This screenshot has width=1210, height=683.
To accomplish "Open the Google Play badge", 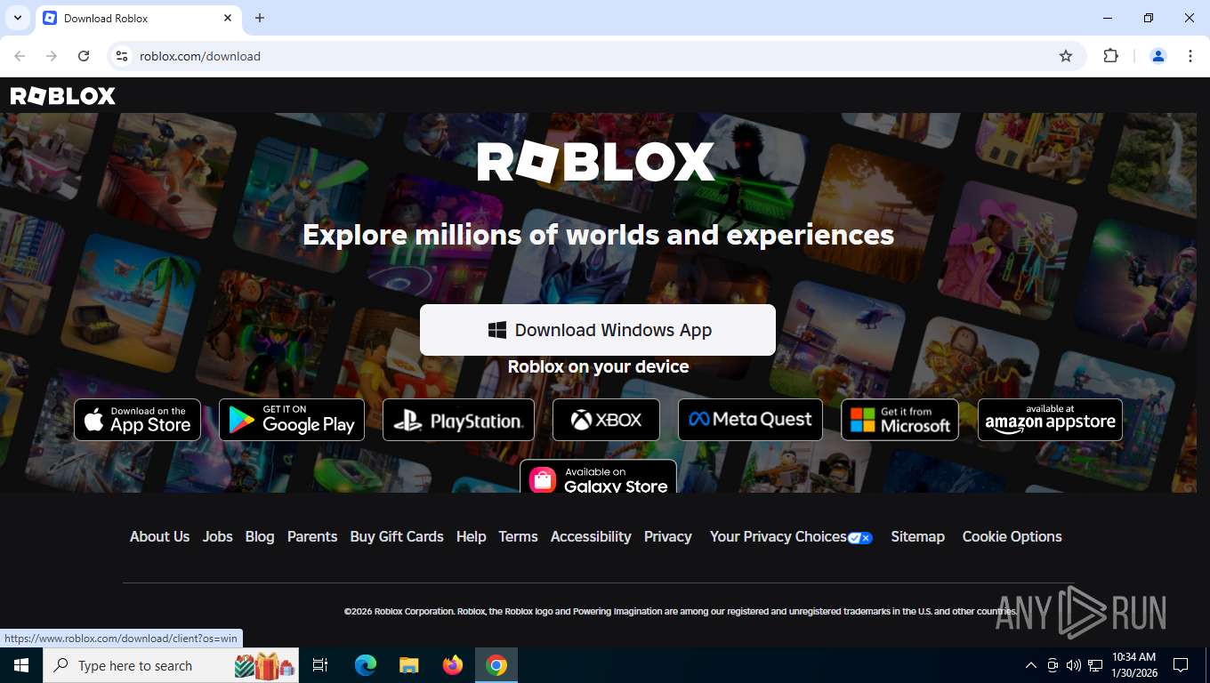I will pyautogui.click(x=292, y=420).
